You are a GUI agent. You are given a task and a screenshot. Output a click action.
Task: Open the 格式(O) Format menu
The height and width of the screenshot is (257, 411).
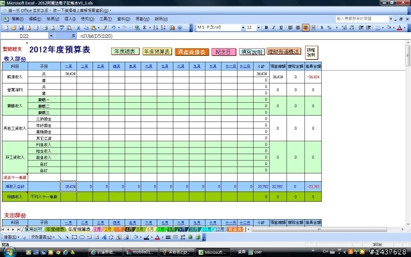tap(87, 19)
